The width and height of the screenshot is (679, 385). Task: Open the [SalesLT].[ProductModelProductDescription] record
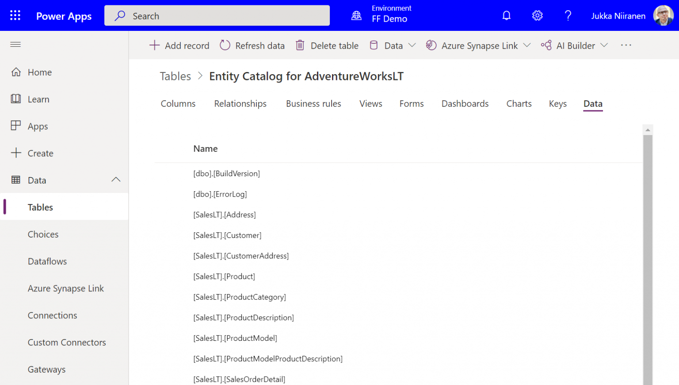(268, 359)
